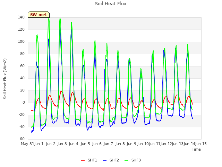Click the -40 y-axis tick label
The width and height of the screenshot is (222, 167).
(22, 127)
